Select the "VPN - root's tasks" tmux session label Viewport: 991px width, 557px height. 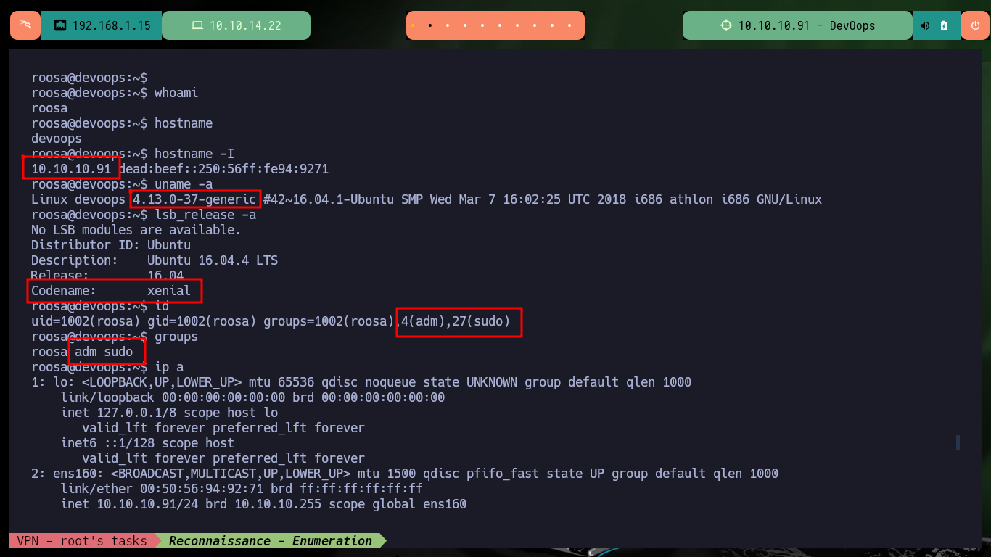pyautogui.click(x=82, y=540)
